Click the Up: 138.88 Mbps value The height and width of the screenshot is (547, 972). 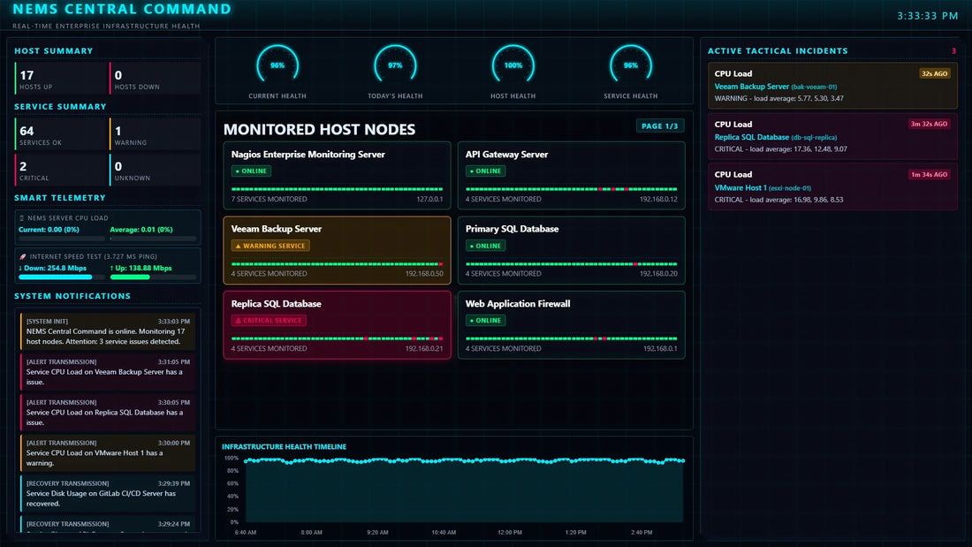pos(140,268)
